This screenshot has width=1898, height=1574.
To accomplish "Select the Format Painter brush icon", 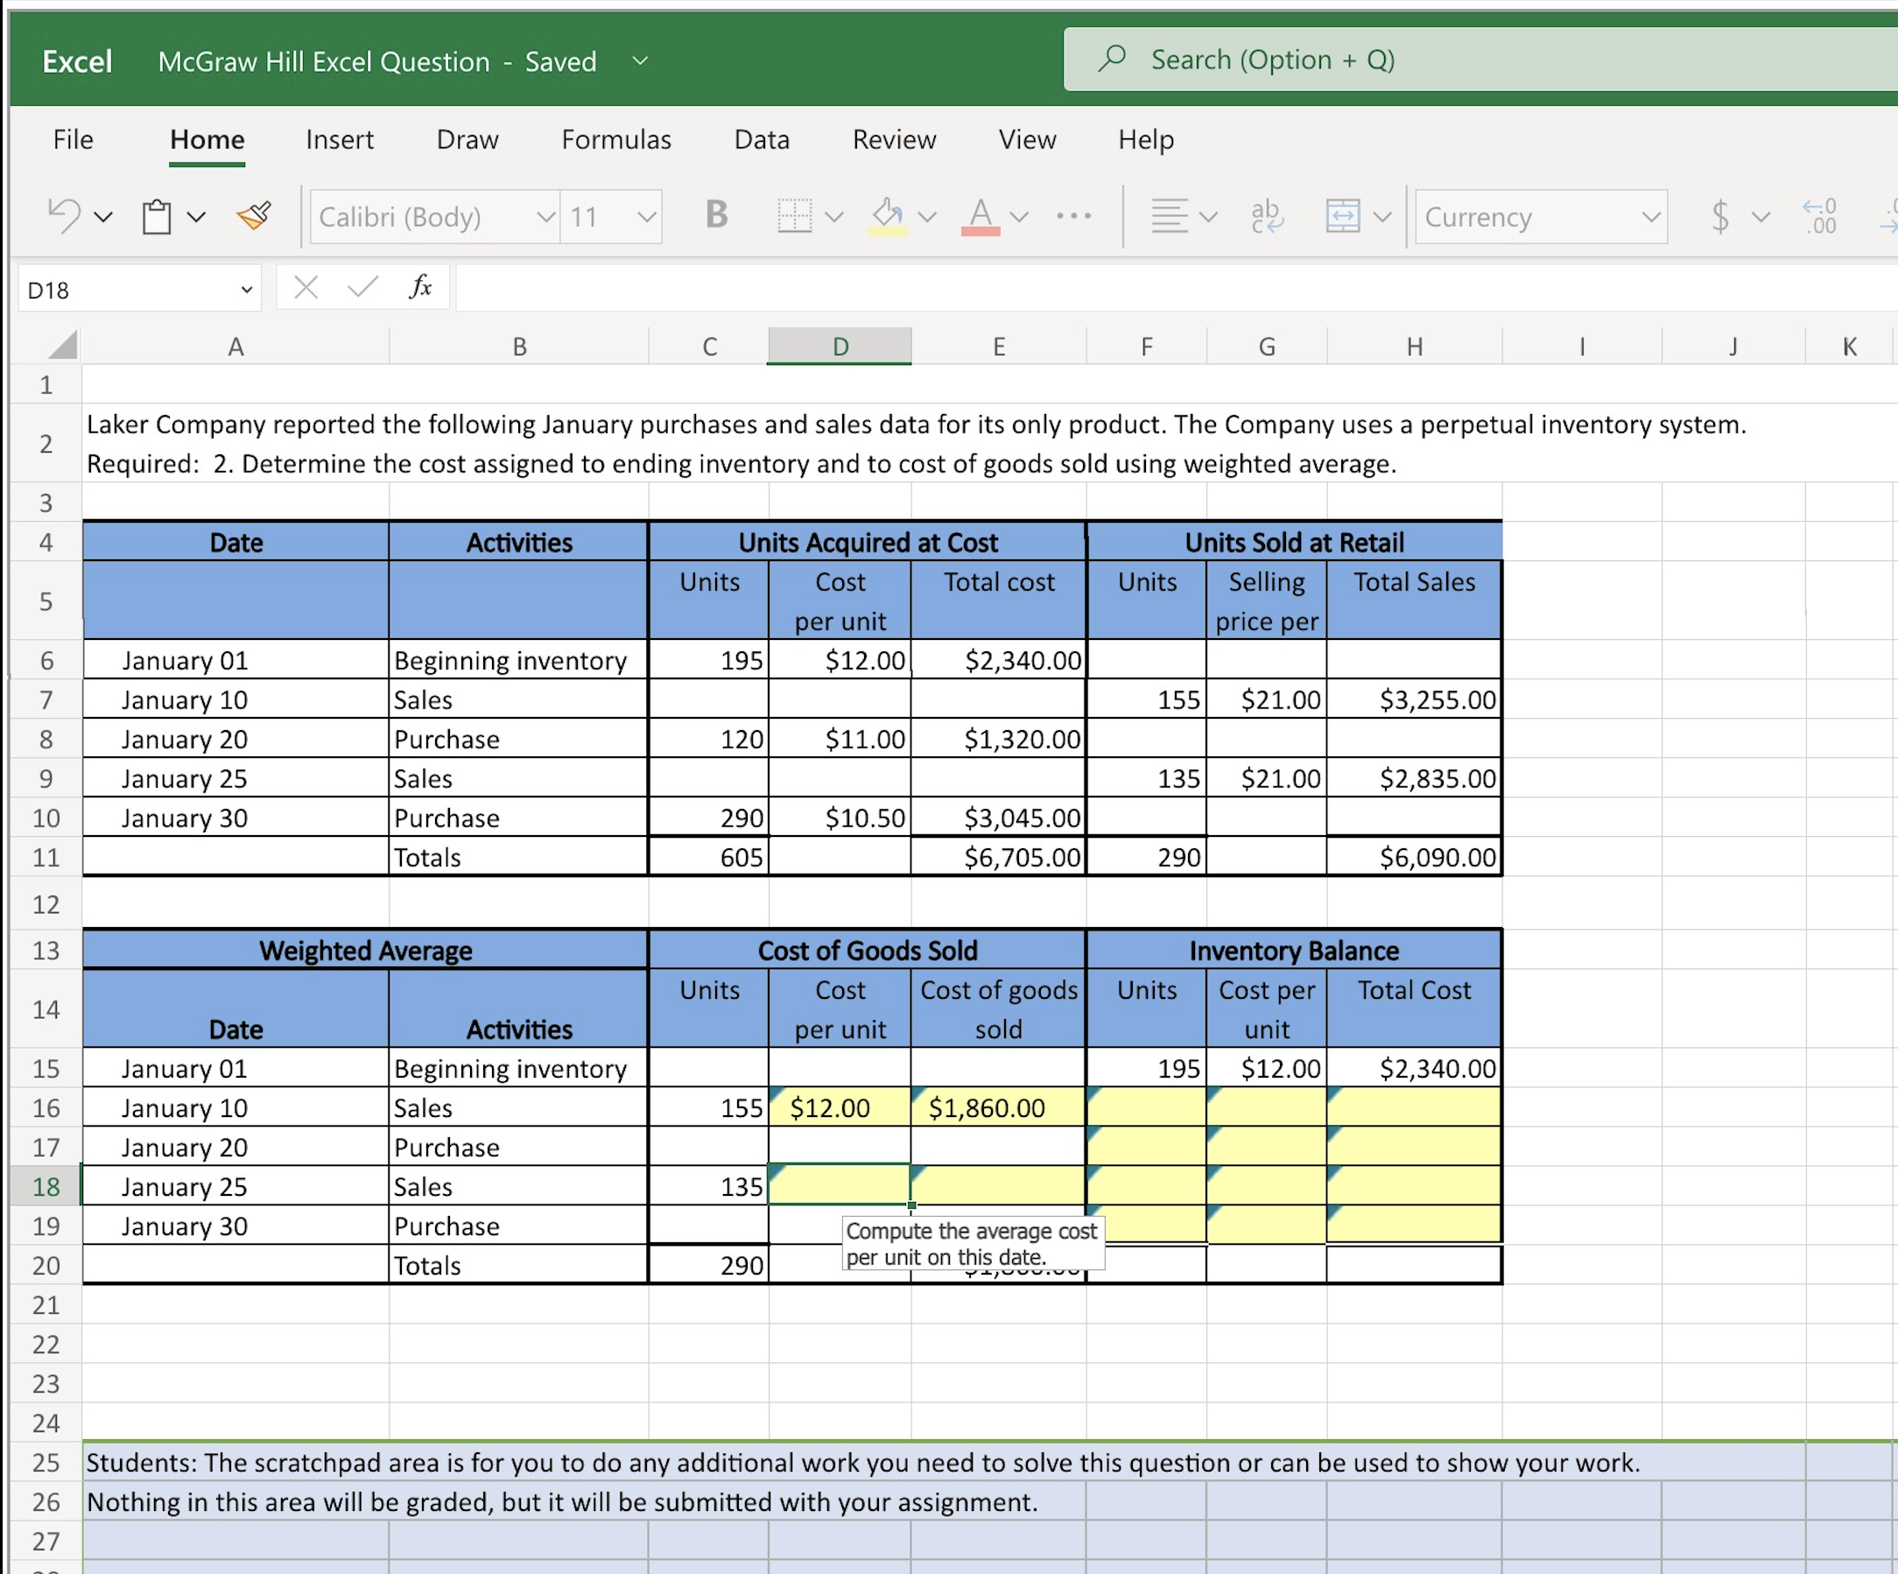I will 254,216.
